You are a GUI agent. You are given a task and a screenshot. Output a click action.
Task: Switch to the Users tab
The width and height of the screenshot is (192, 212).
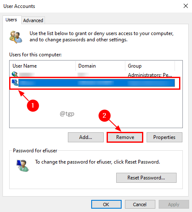pos(11,20)
